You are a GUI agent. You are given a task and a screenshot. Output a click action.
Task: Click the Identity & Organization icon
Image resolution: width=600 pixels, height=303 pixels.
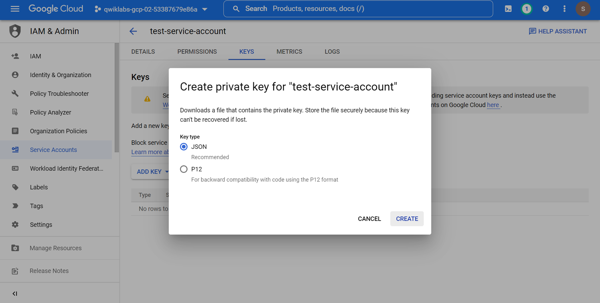pyautogui.click(x=15, y=75)
